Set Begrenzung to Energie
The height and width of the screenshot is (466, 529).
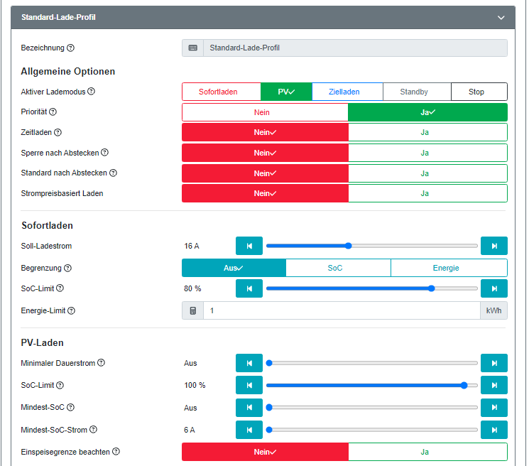[449, 268]
